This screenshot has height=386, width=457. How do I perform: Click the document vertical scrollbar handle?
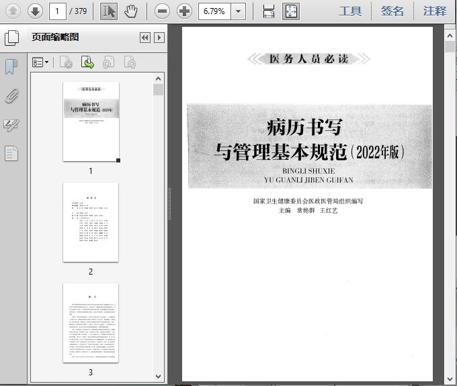[x=450, y=46]
